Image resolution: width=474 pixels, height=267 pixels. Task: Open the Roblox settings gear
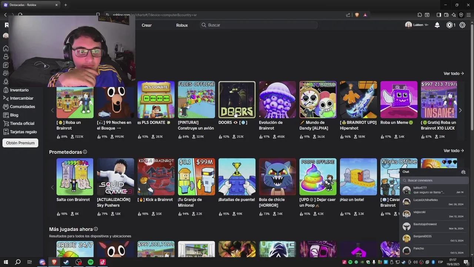pos(463,25)
